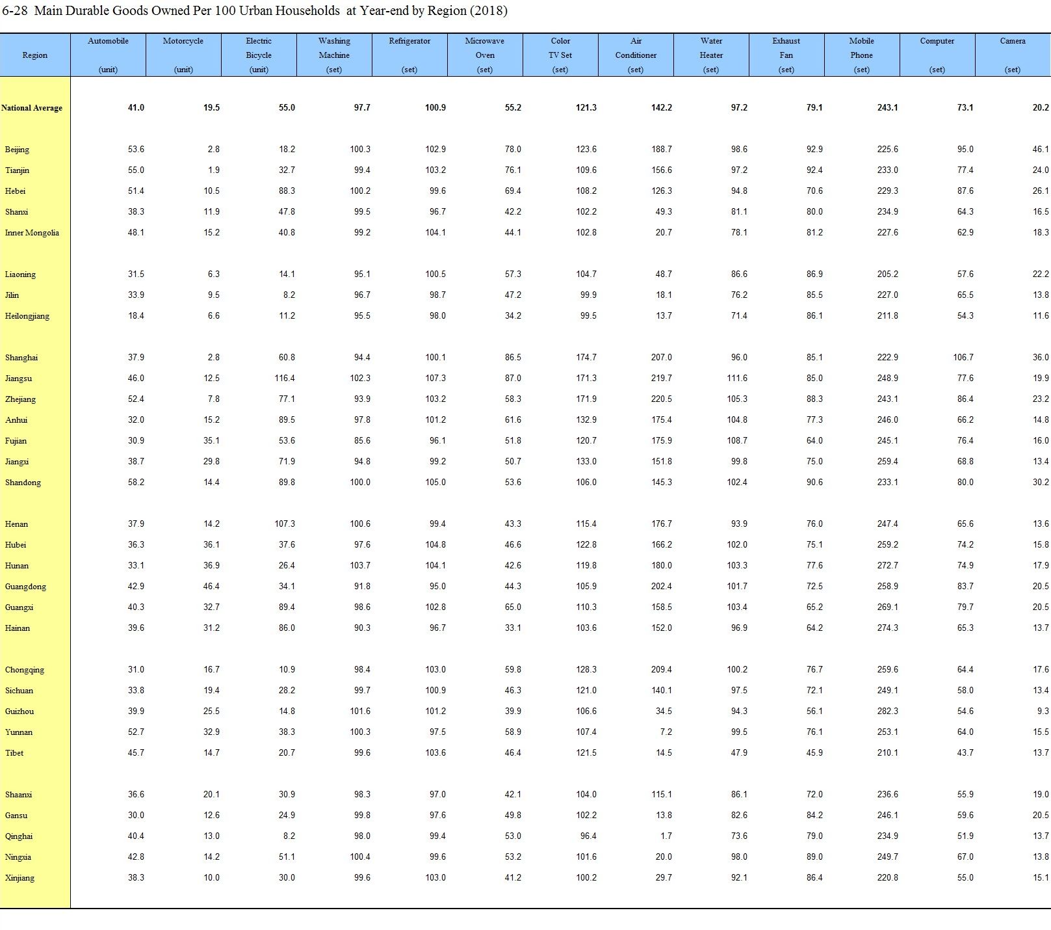This screenshot has width=1051, height=930.
Task: Click the Qinghai row label
Action: coord(19,836)
